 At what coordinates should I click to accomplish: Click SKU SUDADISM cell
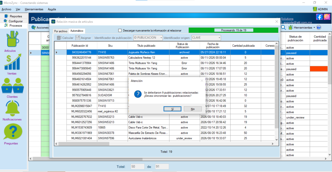pyautogui.click(x=112, y=95)
